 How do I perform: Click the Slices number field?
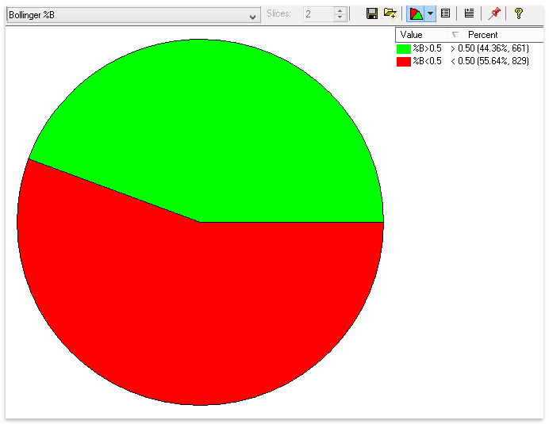(319, 14)
